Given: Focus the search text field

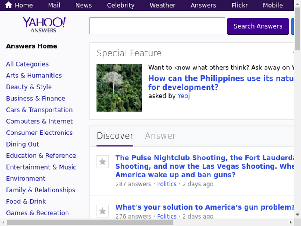Looking at the screenshot, I should click(x=157, y=26).
